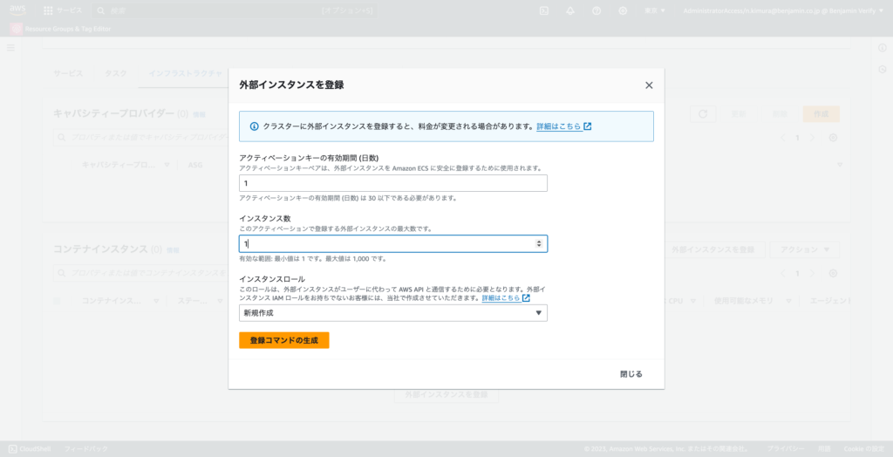Click 外部インスタンスを登録 button beside アクション

pyautogui.click(x=712, y=249)
